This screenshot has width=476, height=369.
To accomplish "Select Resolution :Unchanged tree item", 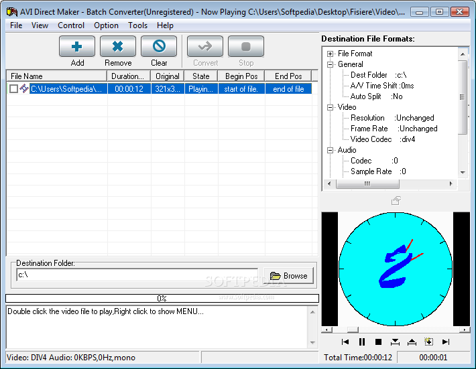I will (392, 118).
